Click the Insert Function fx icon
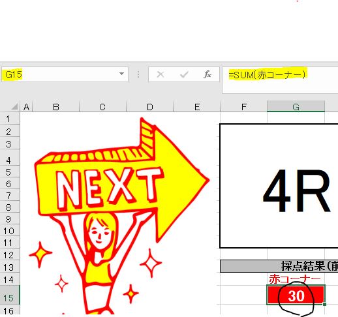This screenshot has height=317, width=338. coord(207,74)
